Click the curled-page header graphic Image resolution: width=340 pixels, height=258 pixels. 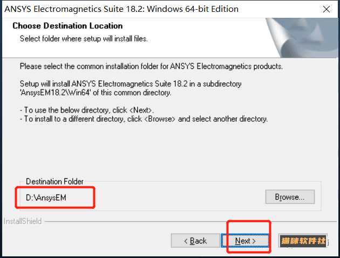pyautogui.click(x=302, y=38)
